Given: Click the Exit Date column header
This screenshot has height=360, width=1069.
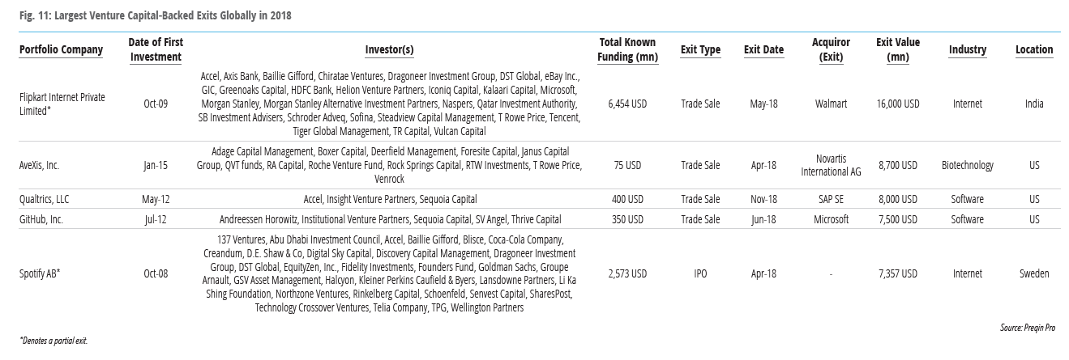Looking at the screenshot, I should pos(763,50).
